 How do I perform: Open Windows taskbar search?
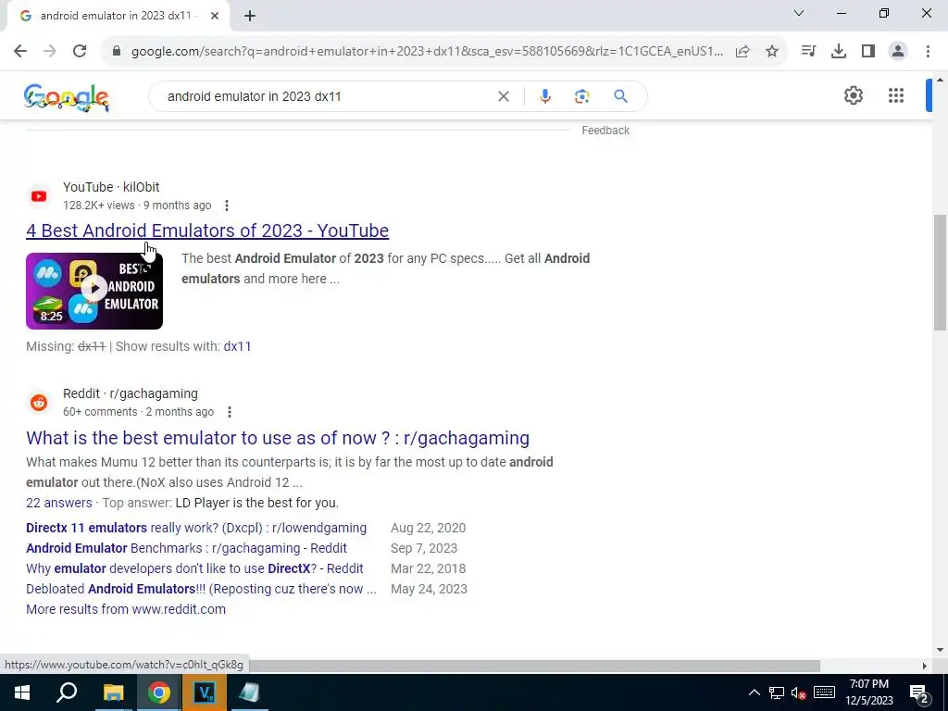(67, 692)
